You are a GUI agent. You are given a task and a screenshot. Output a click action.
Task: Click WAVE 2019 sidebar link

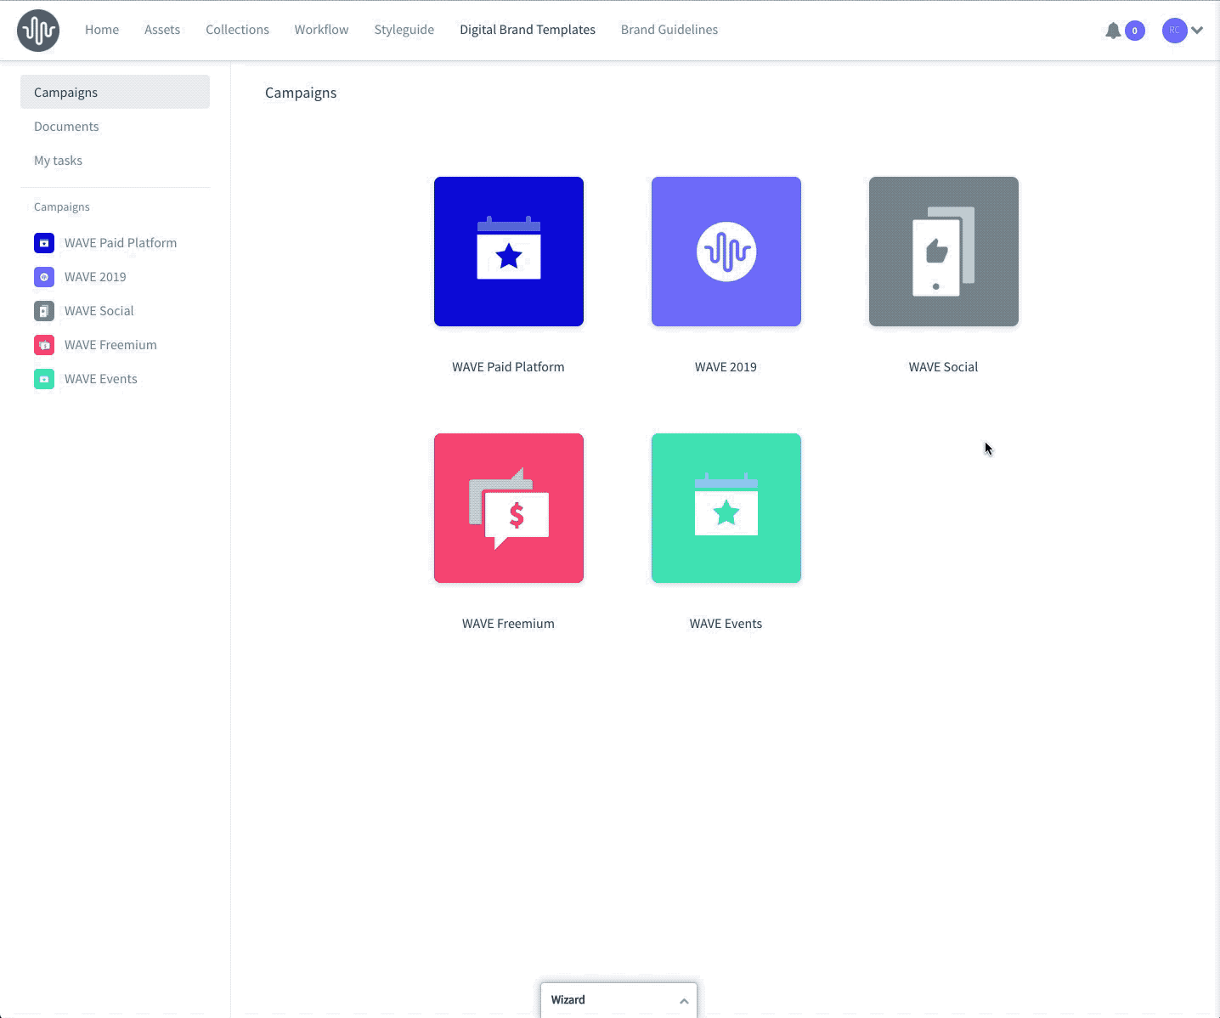click(95, 277)
